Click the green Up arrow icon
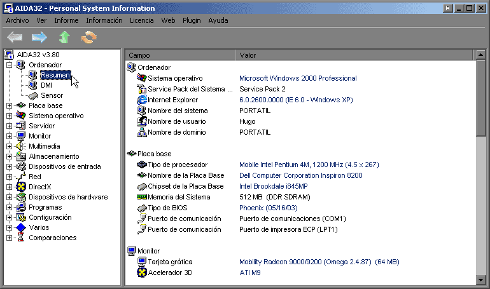 (x=64, y=37)
